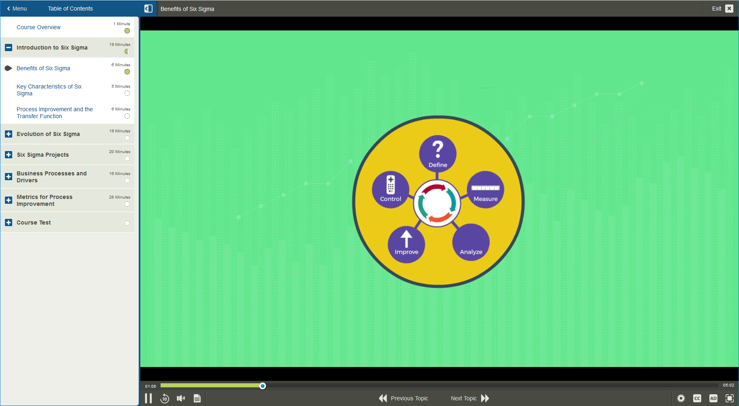Open the transcript document icon
The width and height of the screenshot is (739, 406).
coord(197,398)
